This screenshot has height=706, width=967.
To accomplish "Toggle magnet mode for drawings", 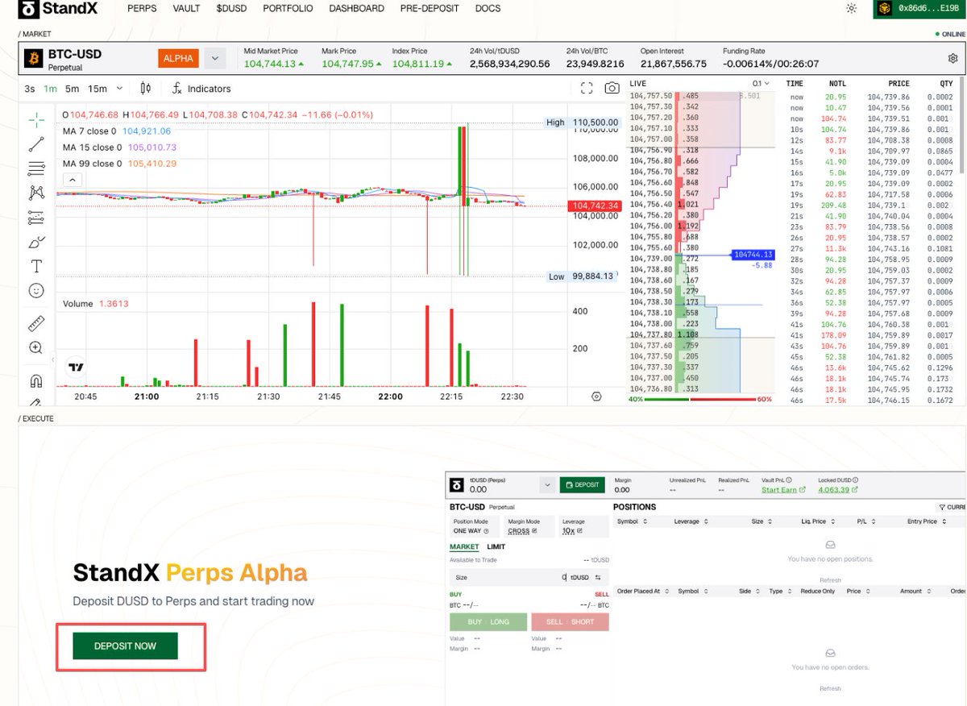I will tap(36, 380).
